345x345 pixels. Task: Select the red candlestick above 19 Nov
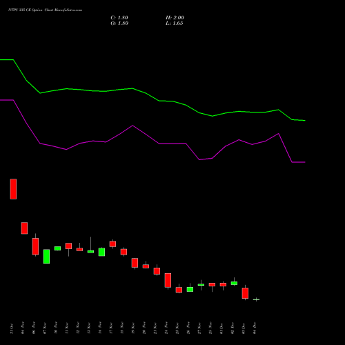135,263
